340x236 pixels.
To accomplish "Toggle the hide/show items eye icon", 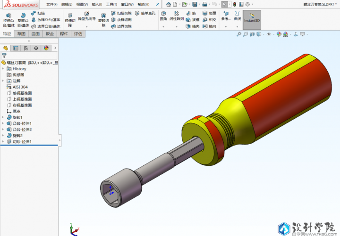I will [x=269, y=34].
